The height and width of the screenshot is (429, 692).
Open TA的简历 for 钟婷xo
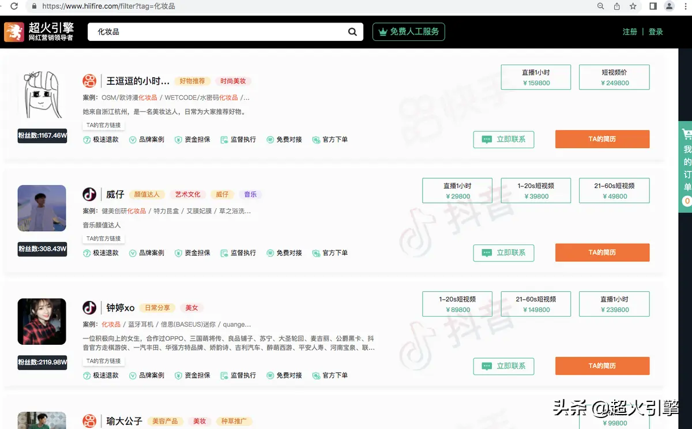tap(602, 366)
